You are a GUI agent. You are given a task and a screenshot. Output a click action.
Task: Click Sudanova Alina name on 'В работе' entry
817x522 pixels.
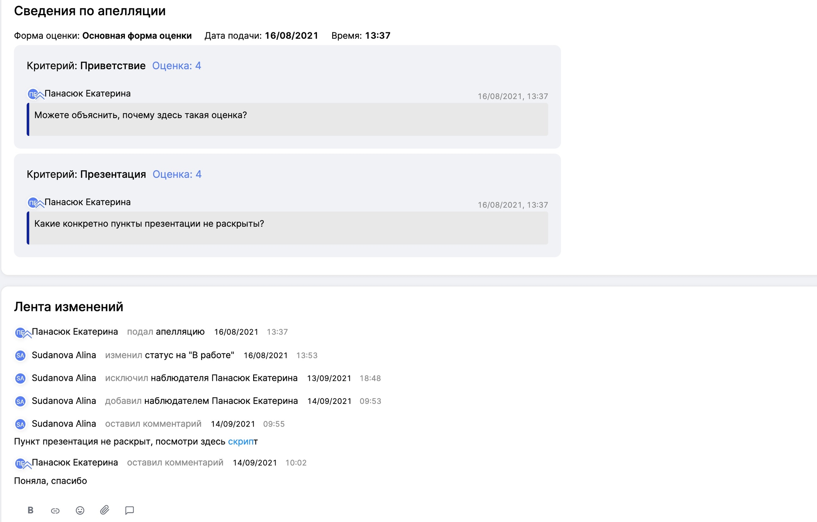tap(64, 355)
